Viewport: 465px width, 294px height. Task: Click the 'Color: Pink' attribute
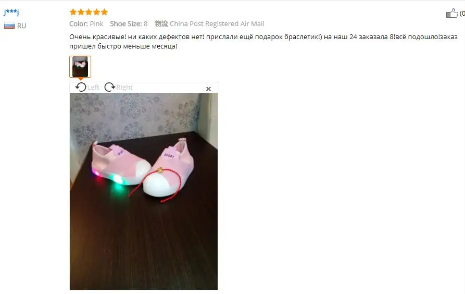click(86, 24)
